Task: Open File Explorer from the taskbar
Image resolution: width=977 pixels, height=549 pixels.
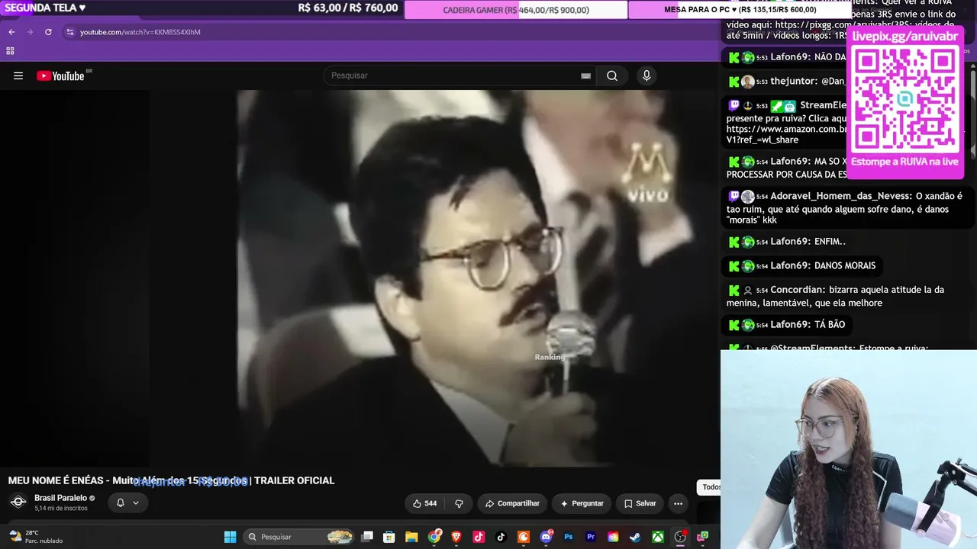Action: point(411,537)
